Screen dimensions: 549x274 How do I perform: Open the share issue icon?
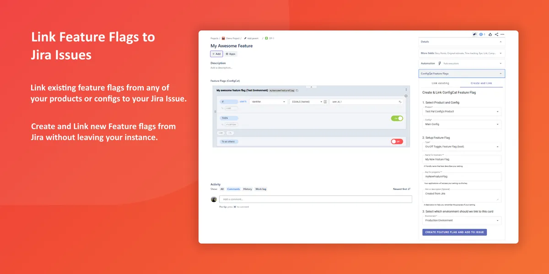(x=496, y=34)
